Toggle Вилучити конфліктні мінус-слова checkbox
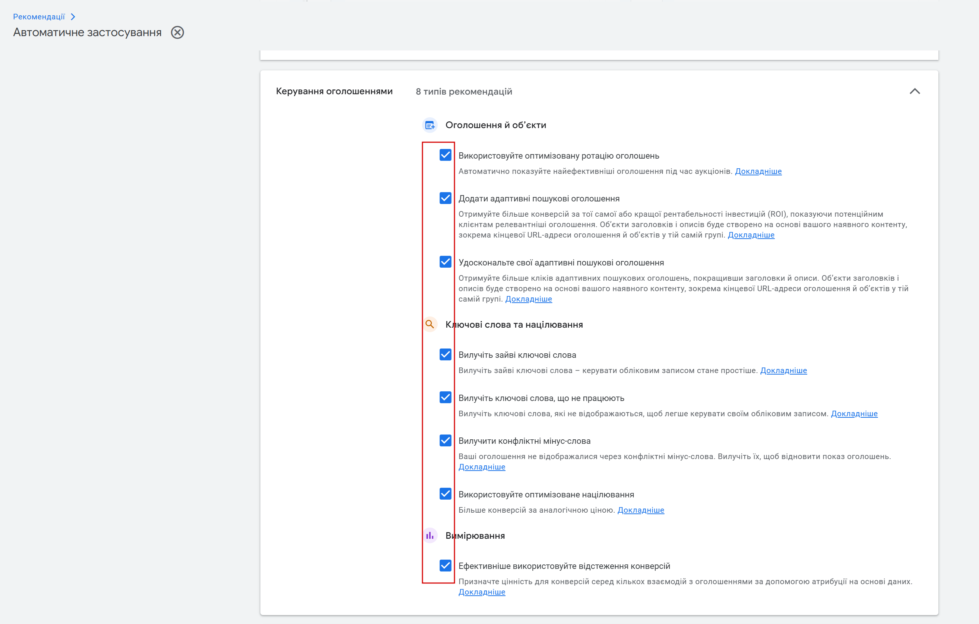This screenshot has height=624, width=979. pyautogui.click(x=445, y=440)
